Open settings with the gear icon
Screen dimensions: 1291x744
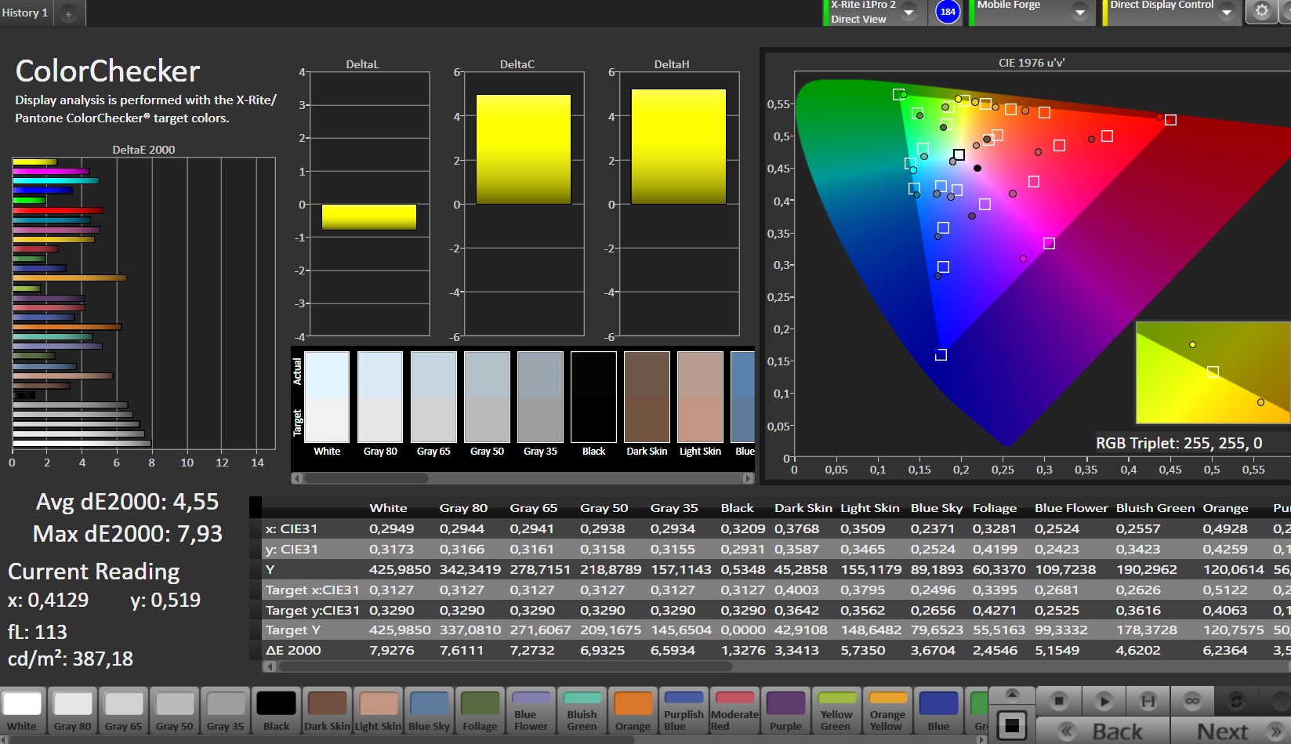point(1261,11)
